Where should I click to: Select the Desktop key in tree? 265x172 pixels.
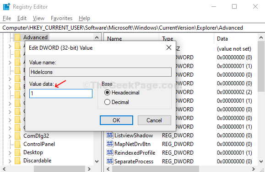(x=33, y=152)
